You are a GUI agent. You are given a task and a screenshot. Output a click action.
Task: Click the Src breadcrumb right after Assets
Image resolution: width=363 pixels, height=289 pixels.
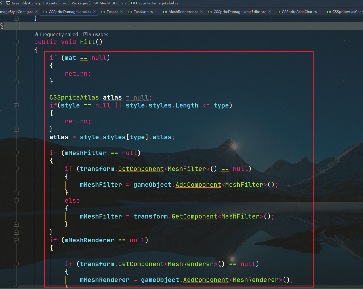pos(64,3)
